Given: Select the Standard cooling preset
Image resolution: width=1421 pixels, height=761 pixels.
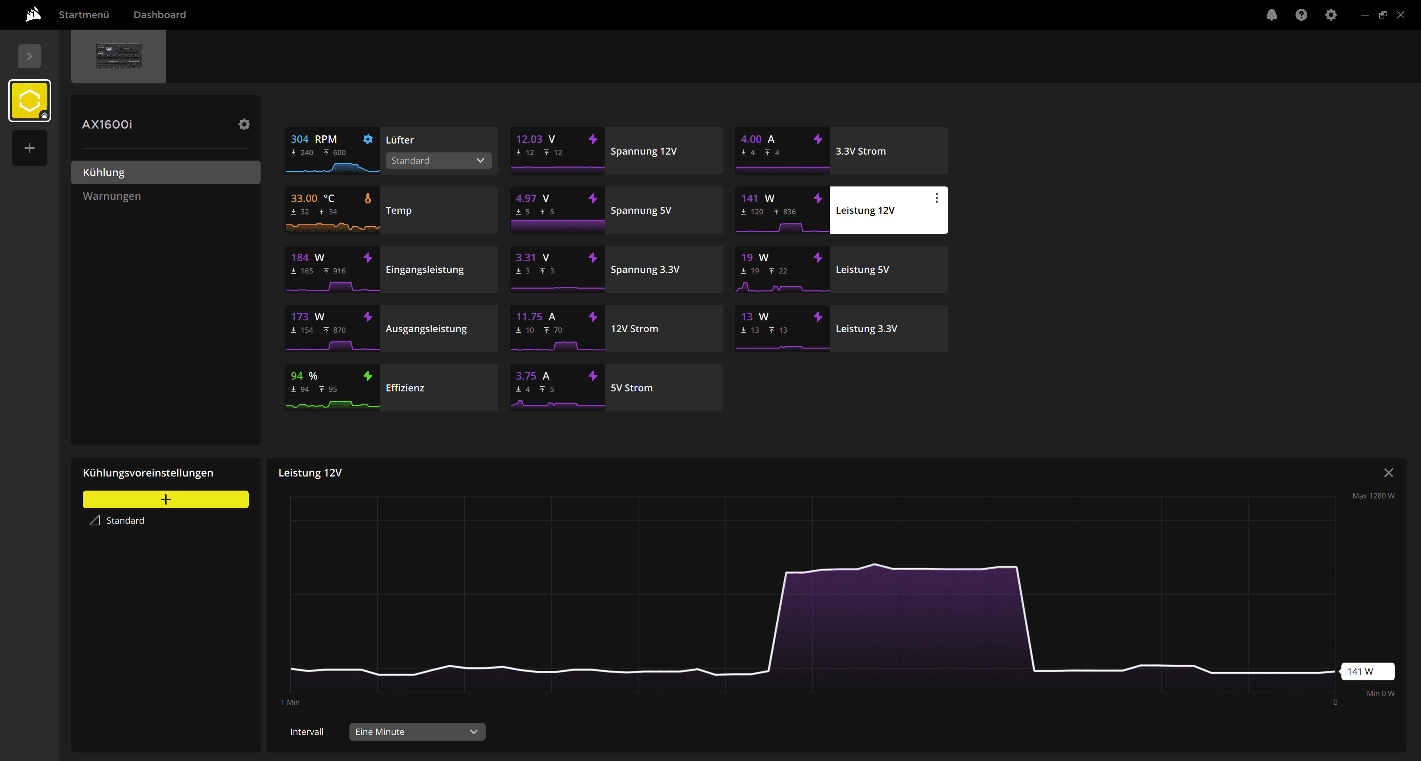Looking at the screenshot, I should coord(125,521).
